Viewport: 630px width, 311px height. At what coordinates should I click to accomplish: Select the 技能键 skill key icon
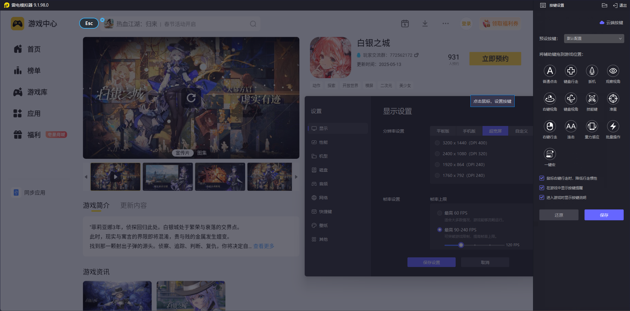click(592, 99)
